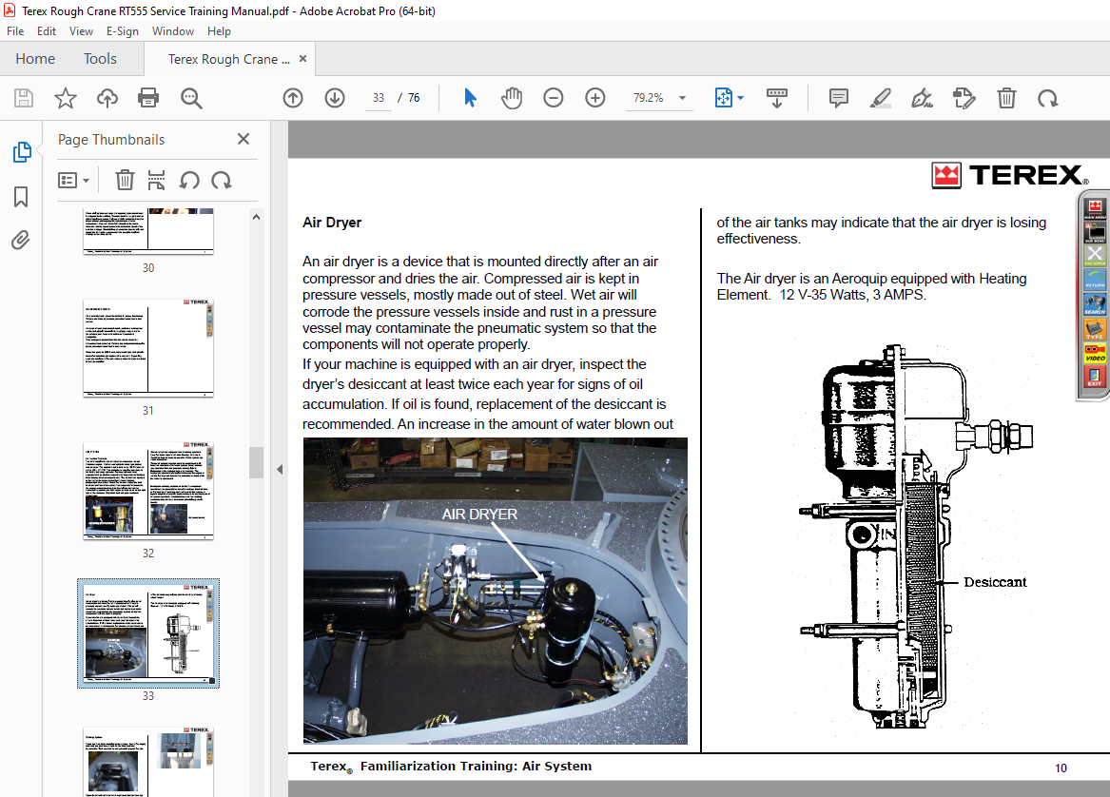Viewport: 1110px width, 797px height.
Task: Select page 33 thumbnail
Action: tap(148, 632)
